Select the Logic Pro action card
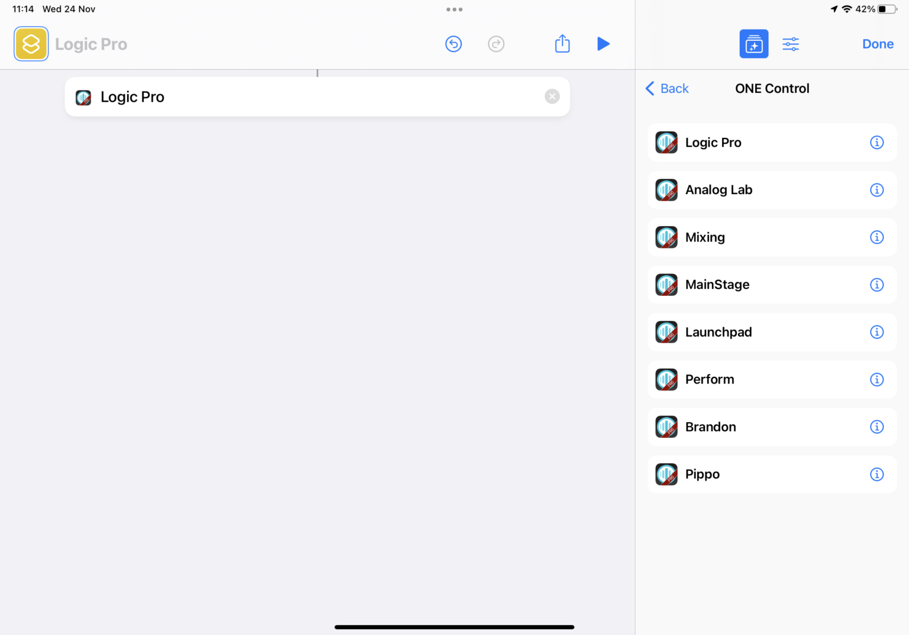The width and height of the screenshot is (909, 635). pyautogui.click(x=317, y=96)
